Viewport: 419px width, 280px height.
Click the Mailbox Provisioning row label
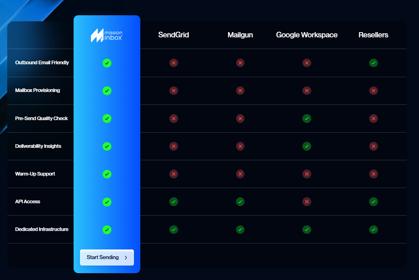coord(37,90)
